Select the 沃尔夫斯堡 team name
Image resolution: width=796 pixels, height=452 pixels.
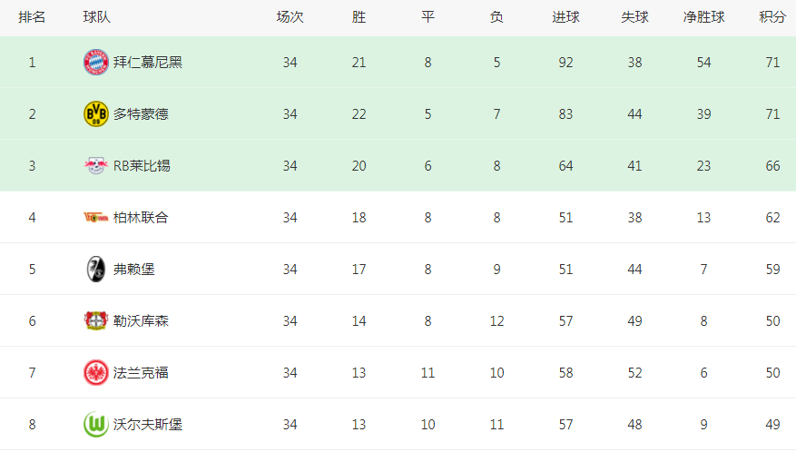click(x=148, y=425)
